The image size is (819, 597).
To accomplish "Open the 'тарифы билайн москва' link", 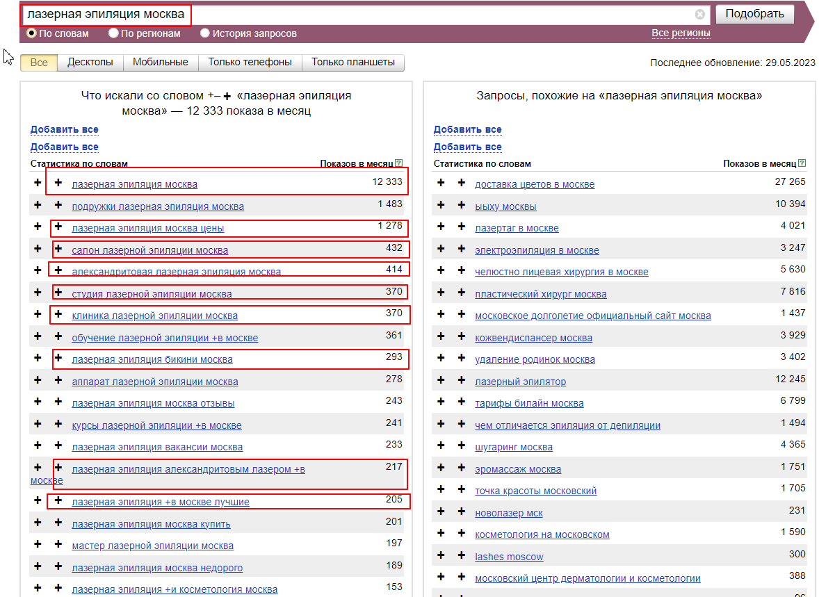I will 529,403.
